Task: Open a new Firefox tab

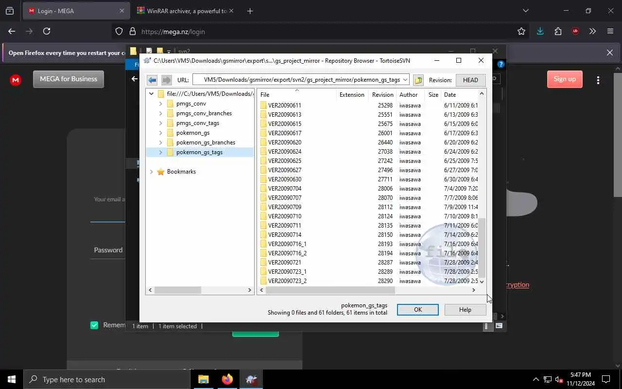Action: [x=250, y=11]
